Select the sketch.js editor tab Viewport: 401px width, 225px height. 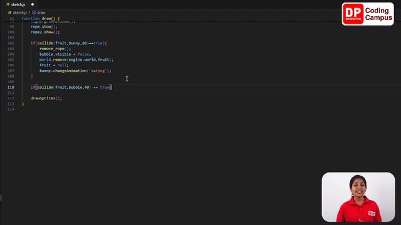pyautogui.click(x=20, y=4)
